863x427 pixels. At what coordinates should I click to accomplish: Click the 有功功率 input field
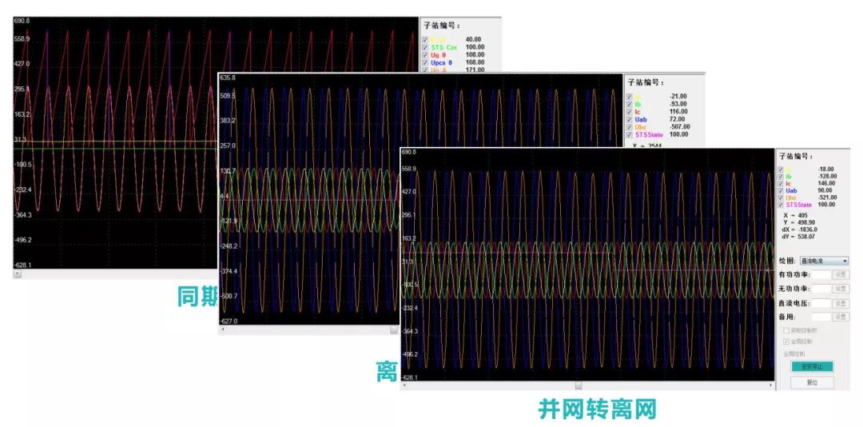pyautogui.click(x=821, y=274)
